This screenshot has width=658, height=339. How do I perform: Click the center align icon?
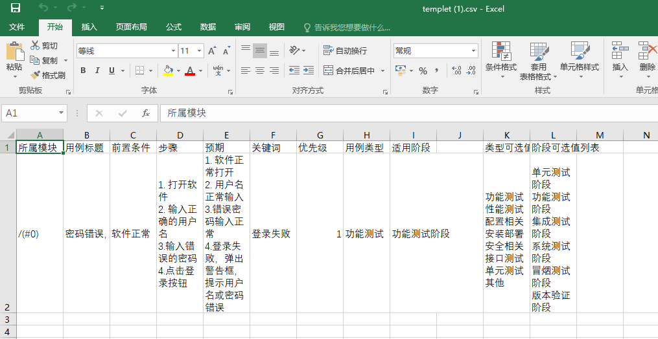tap(260, 71)
